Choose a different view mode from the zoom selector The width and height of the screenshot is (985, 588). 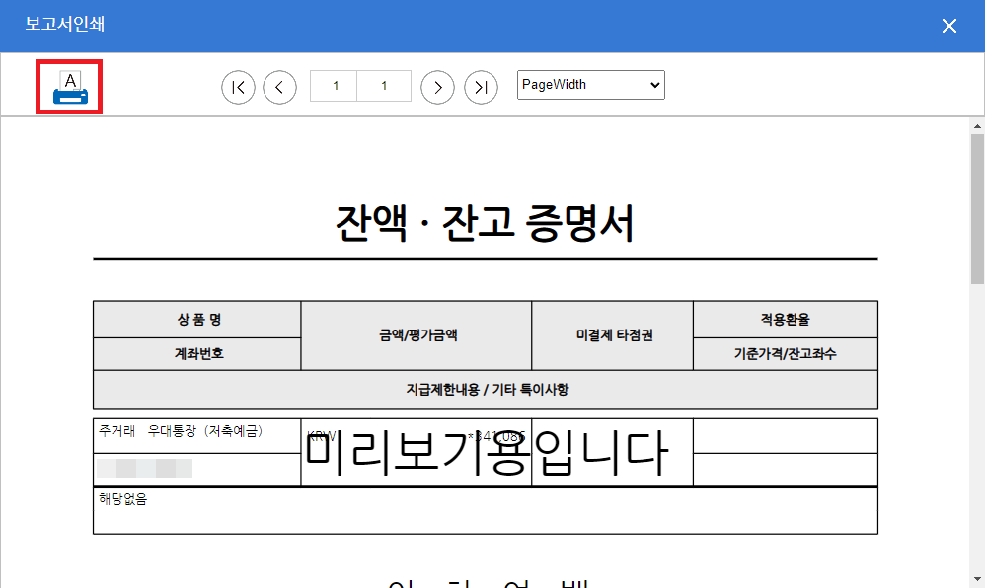tap(590, 85)
